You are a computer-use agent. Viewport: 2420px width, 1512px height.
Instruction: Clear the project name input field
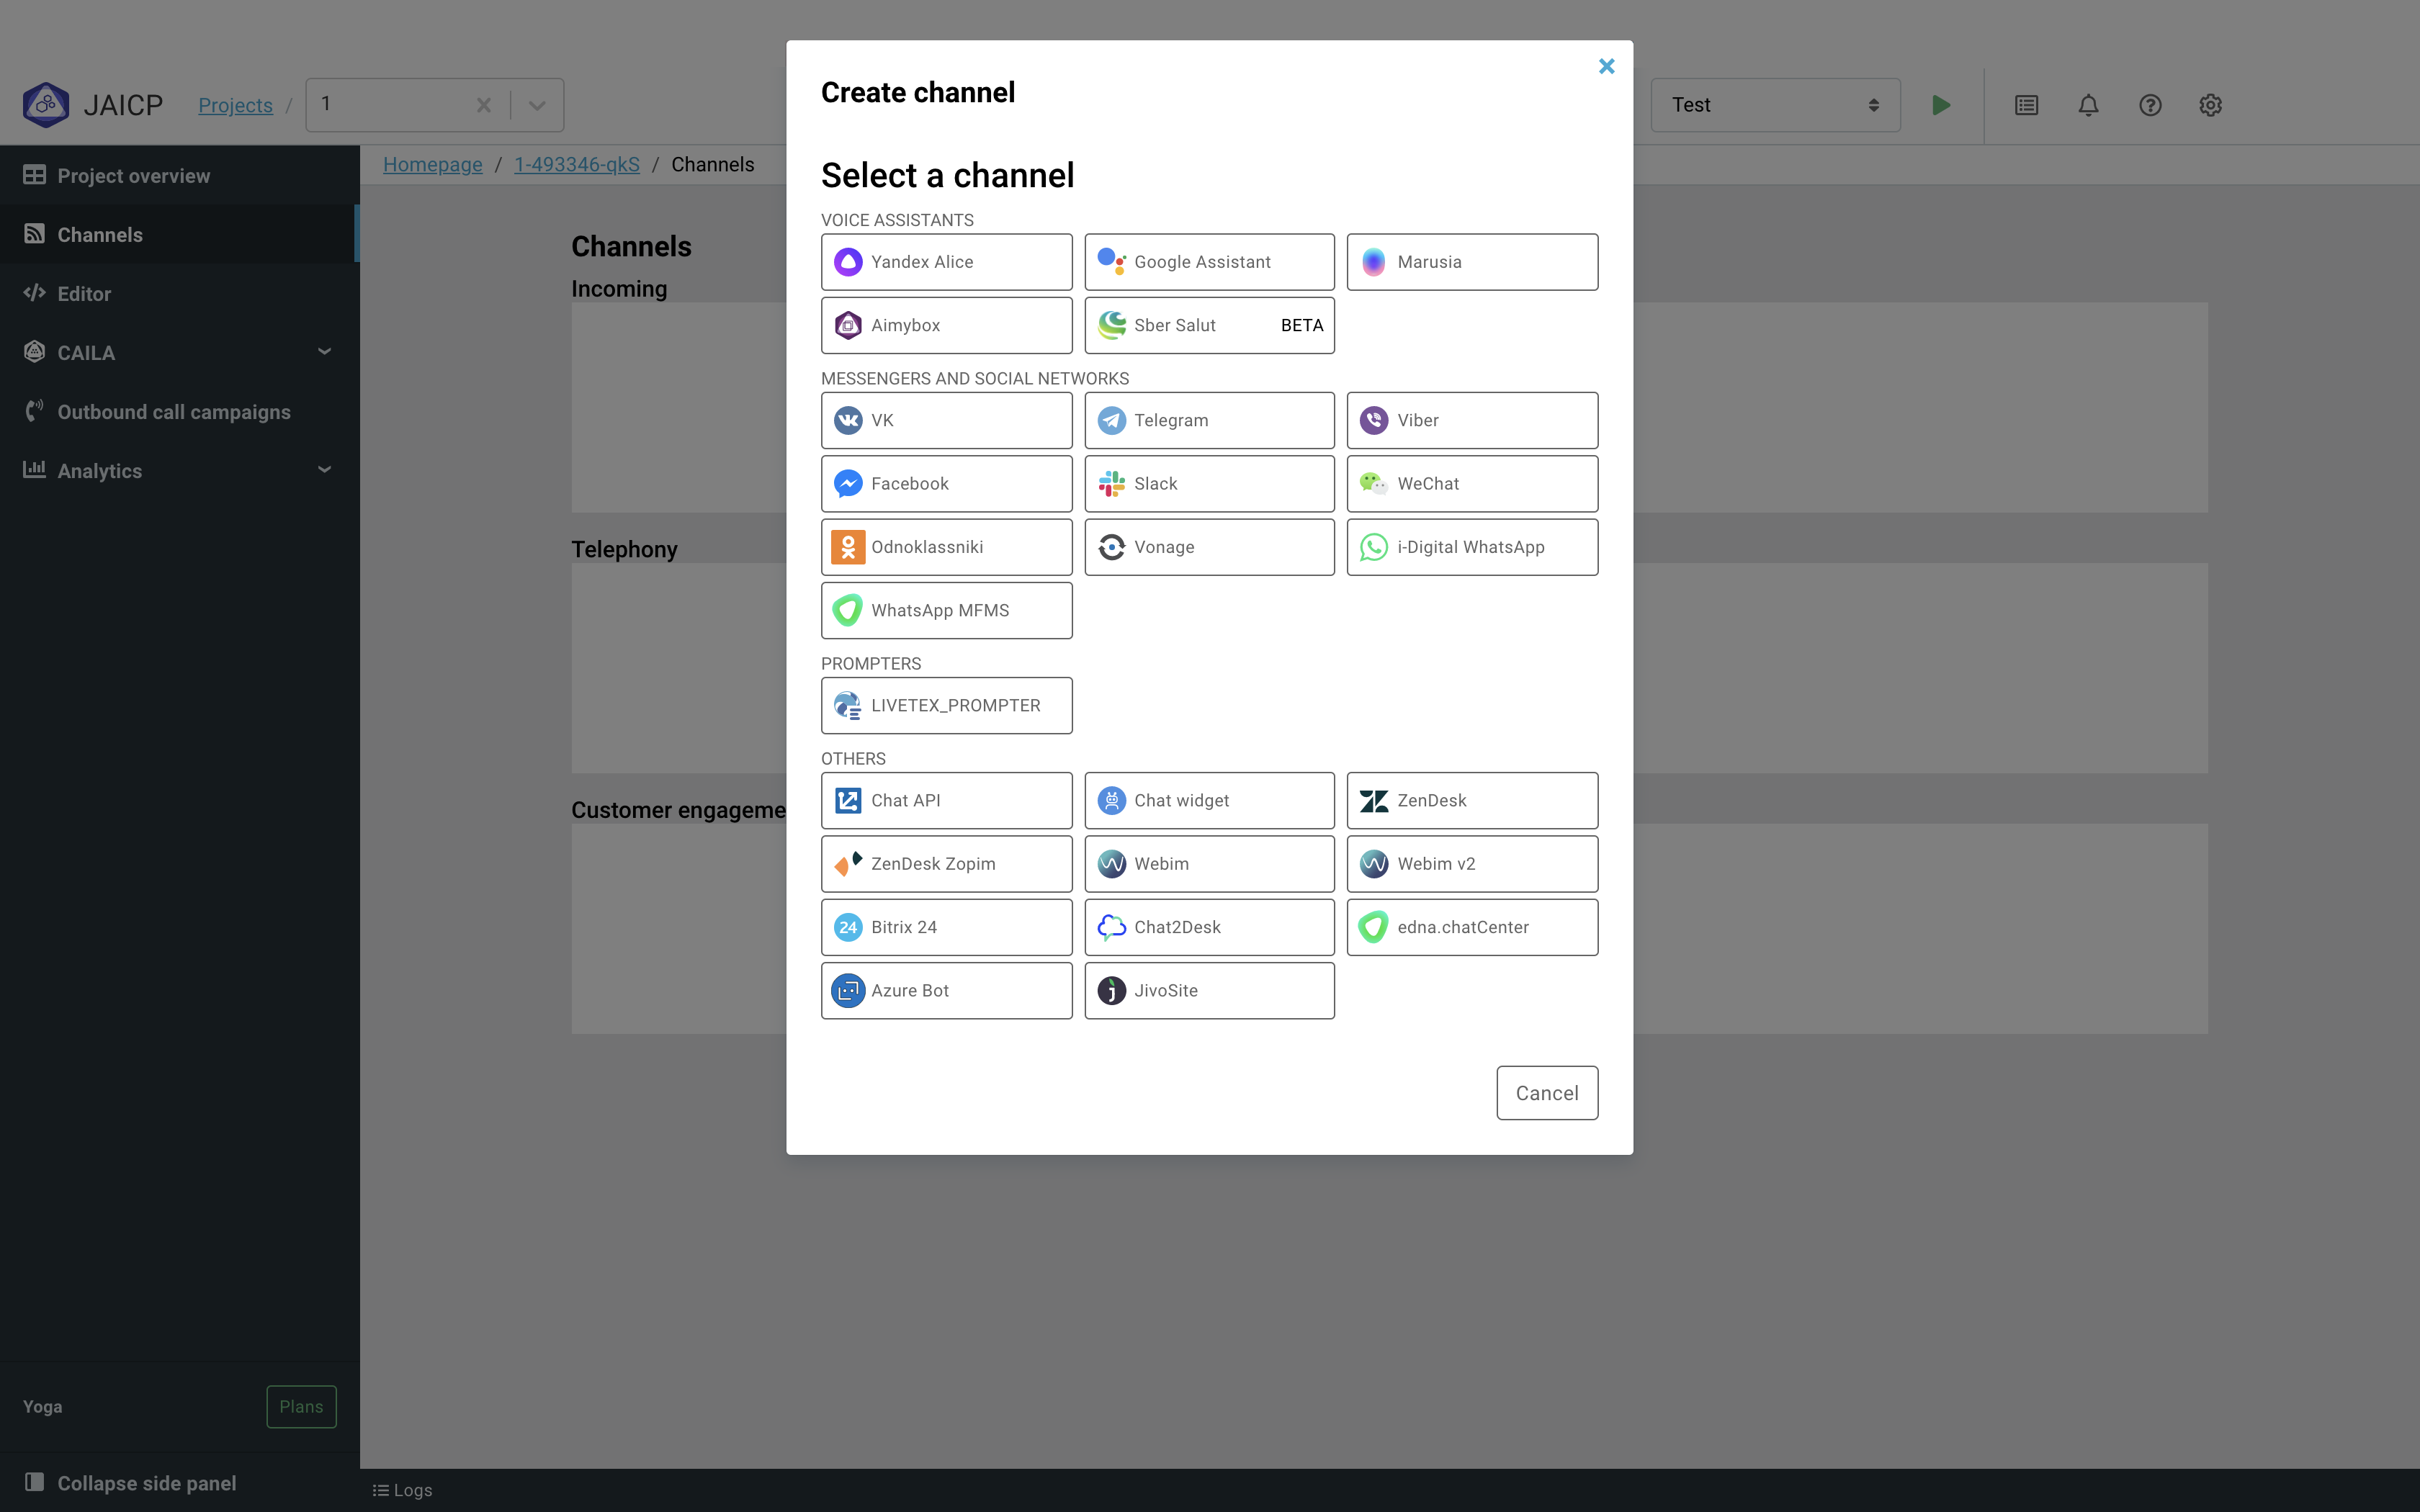click(485, 104)
